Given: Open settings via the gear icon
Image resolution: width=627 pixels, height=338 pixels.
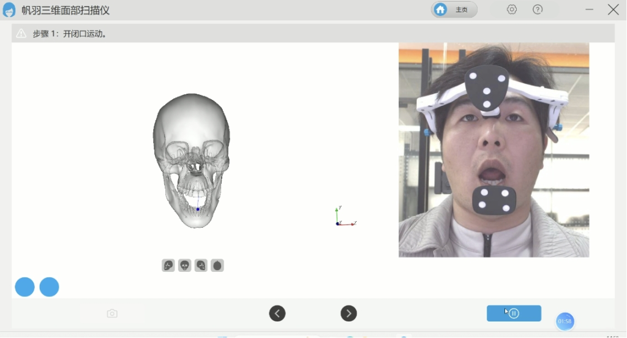Looking at the screenshot, I should click(512, 10).
